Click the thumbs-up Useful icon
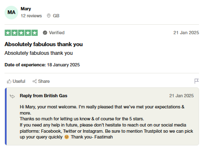The image size is (204, 150). pyautogui.click(x=9, y=81)
